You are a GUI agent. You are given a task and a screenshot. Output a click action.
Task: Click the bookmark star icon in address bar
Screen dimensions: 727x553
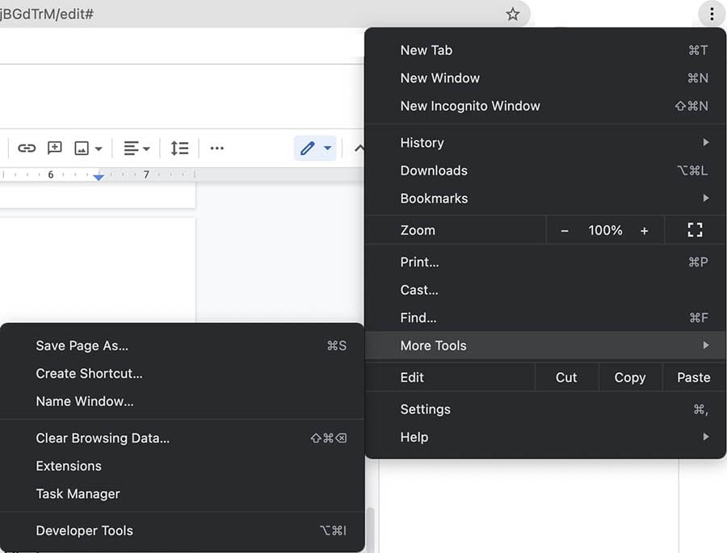click(512, 14)
